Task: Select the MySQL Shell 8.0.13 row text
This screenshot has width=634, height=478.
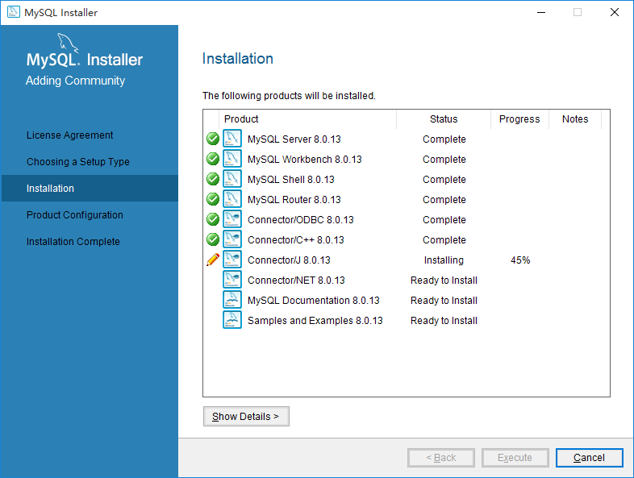Action: pos(290,180)
